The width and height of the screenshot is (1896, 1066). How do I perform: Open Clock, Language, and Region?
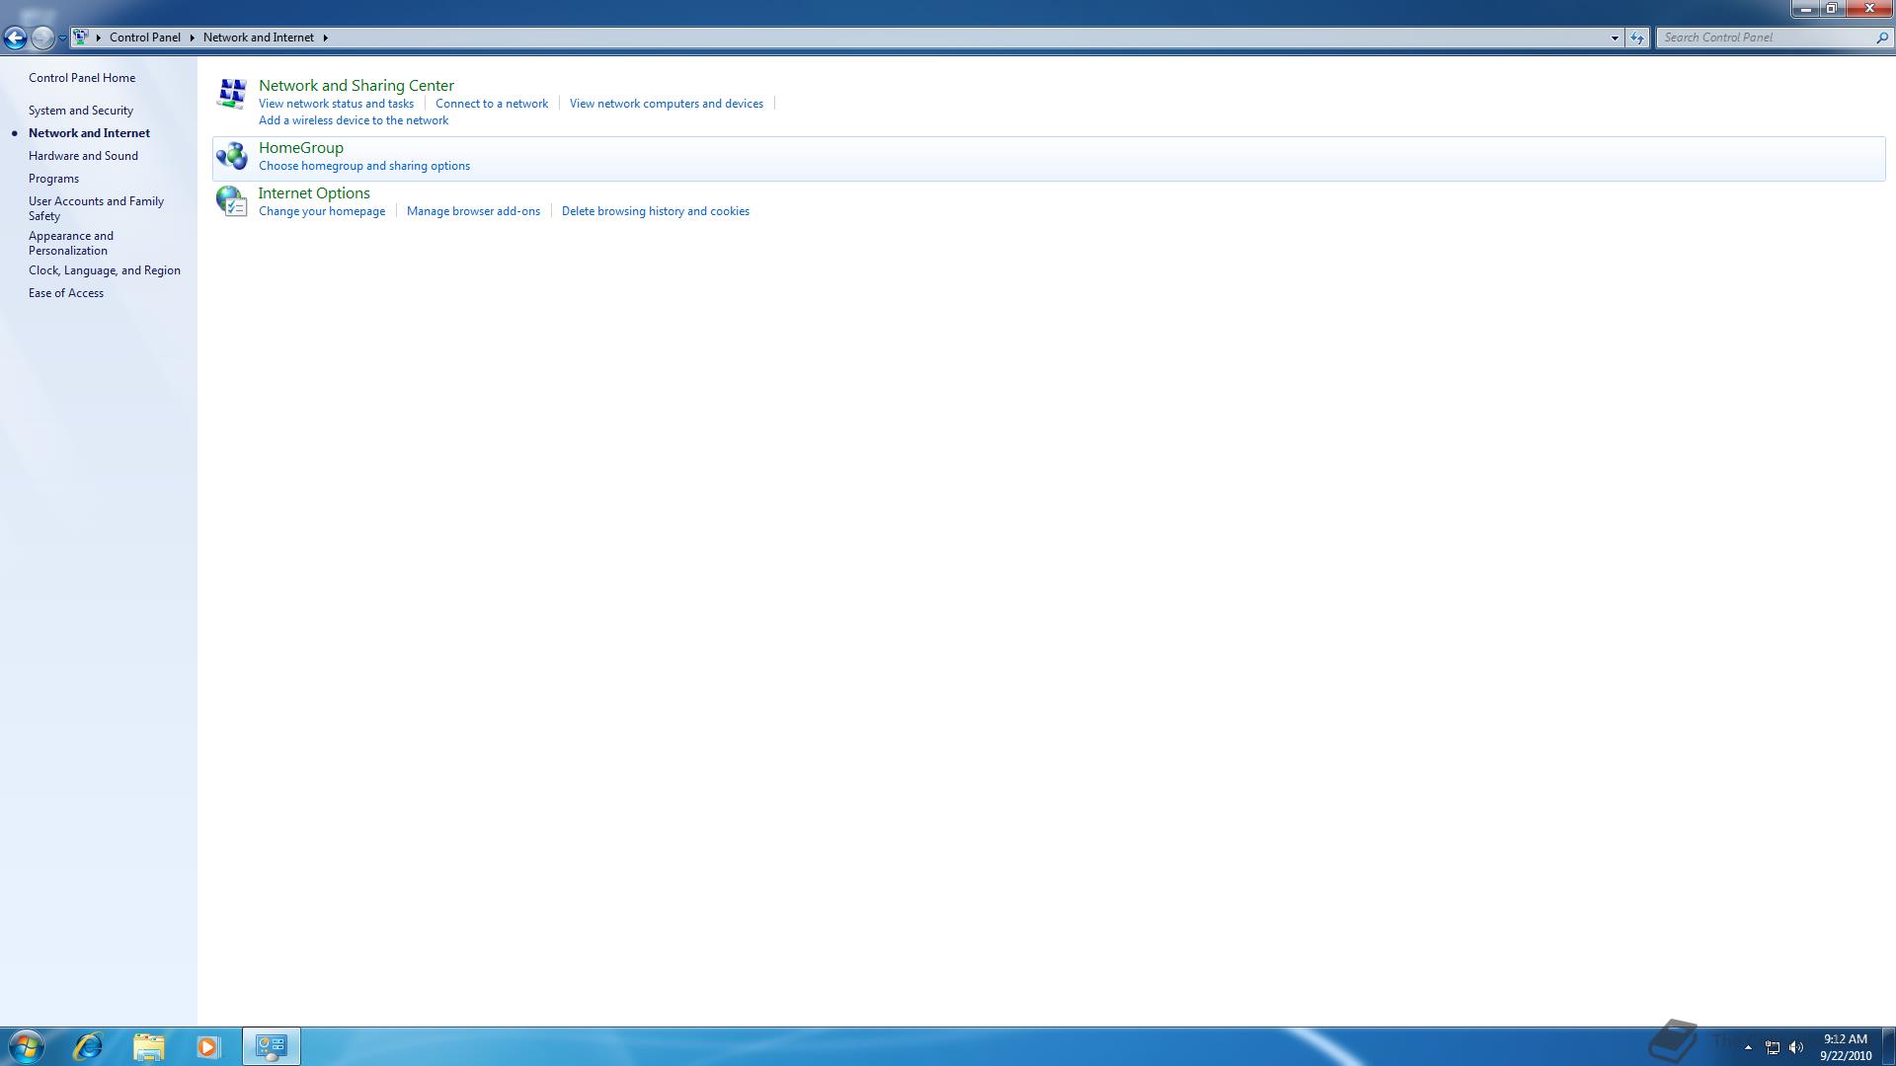click(x=105, y=270)
